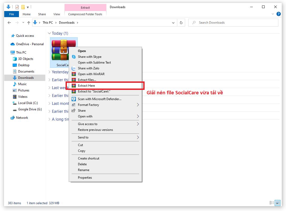Open the View ribbon tab
Image resolution: width=286 pixels, height=211 pixels.
pyautogui.click(x=57, y=14)
